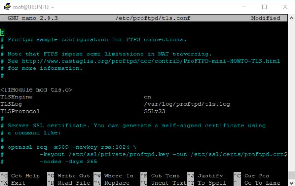Screen dimensions: 295x186
Task: Click the '-keyout /etc/ssl/private/proftpd.key' text
Action: click(104, 154)
